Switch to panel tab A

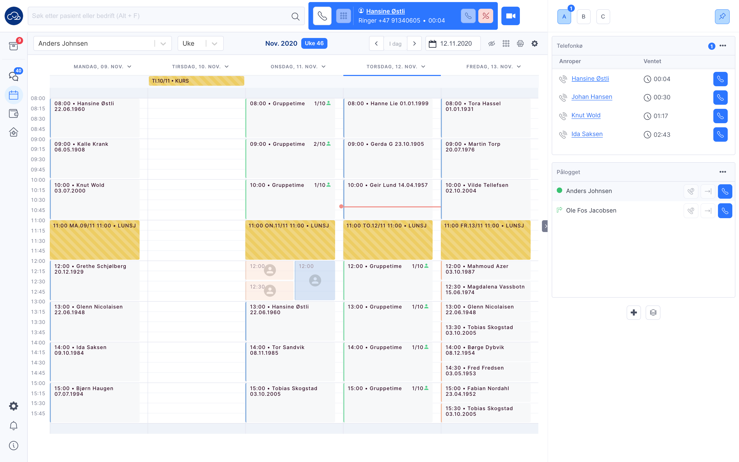pos(564,16)
